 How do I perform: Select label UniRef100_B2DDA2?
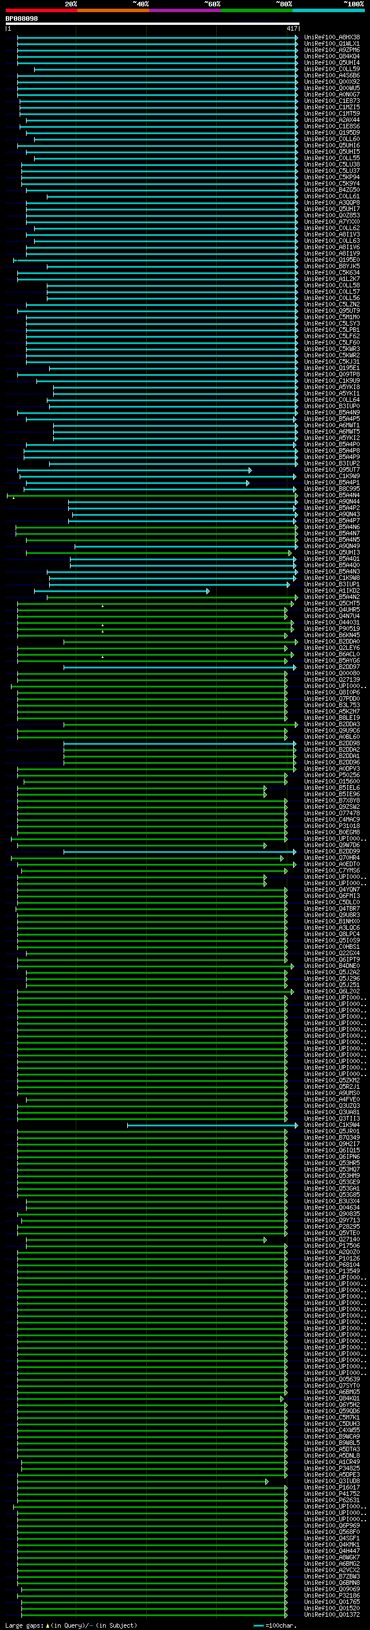(332, 749)
